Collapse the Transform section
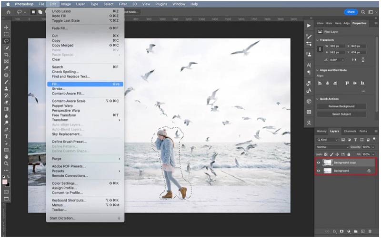Viewport: 381px width, 238px height. pos(317,40)
